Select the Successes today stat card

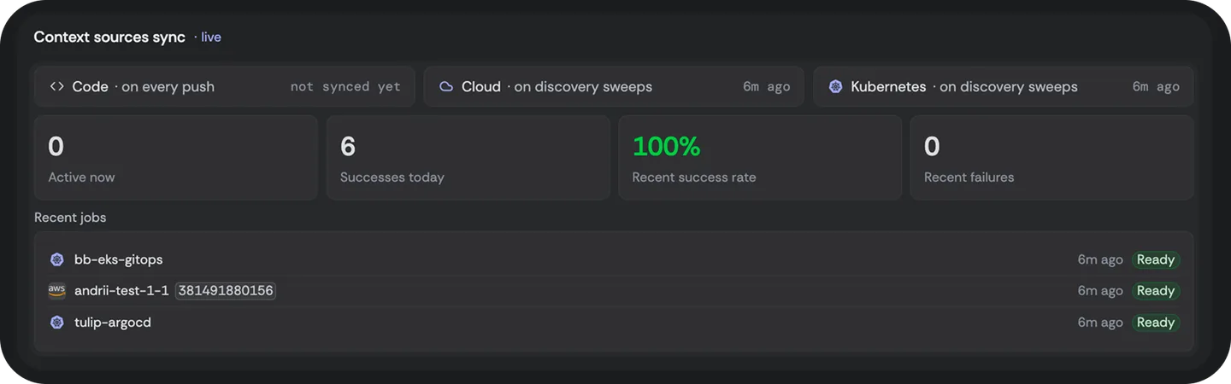[x=468, y=158]
